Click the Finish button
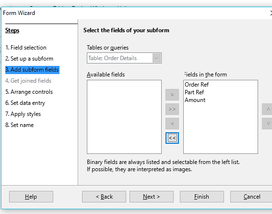The height and width of the screenshot is (214, 272). tap(202, 197)
